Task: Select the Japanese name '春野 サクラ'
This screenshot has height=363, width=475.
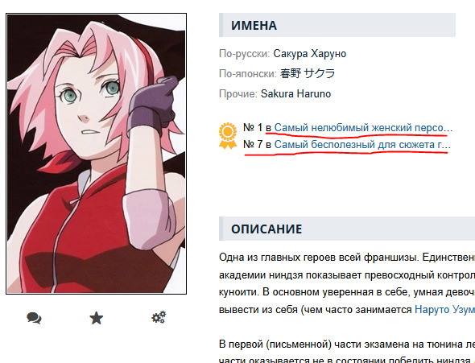Action: 308,73
